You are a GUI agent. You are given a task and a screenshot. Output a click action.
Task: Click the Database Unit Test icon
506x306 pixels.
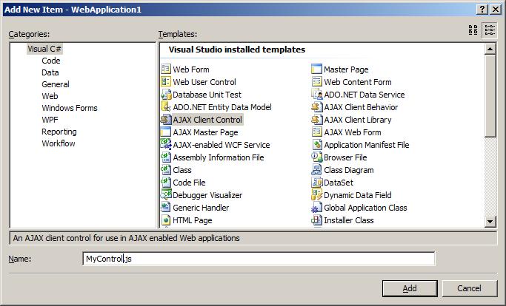pos(166,95)
